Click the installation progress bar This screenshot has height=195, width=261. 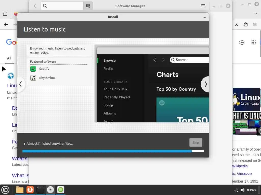[113, 151]
